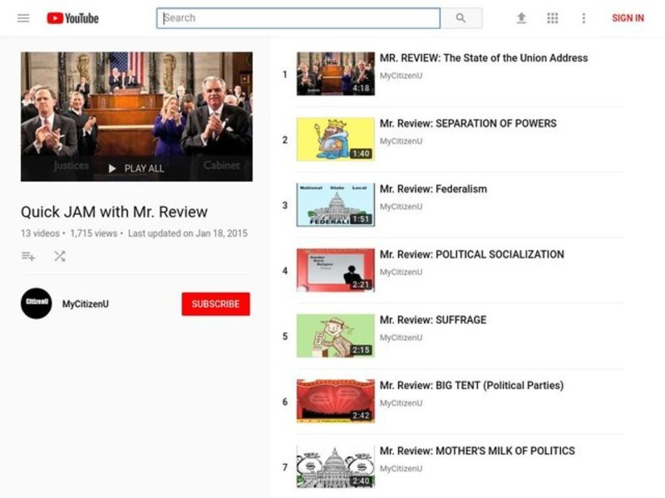Select the Federalism video thumbnail
This screenshot has width=665, height=498.
click(335, 205)
